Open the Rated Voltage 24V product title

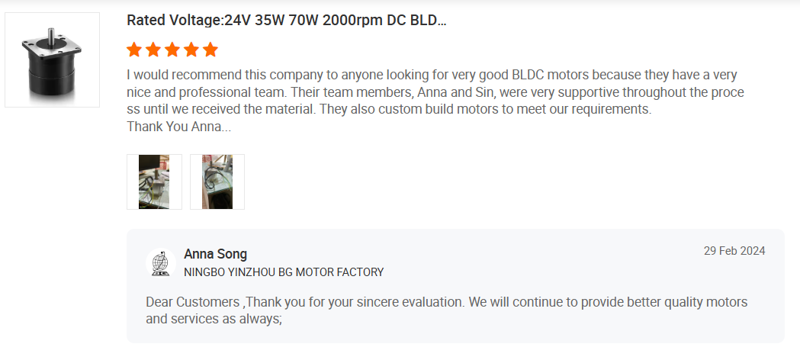click(286, 20)
